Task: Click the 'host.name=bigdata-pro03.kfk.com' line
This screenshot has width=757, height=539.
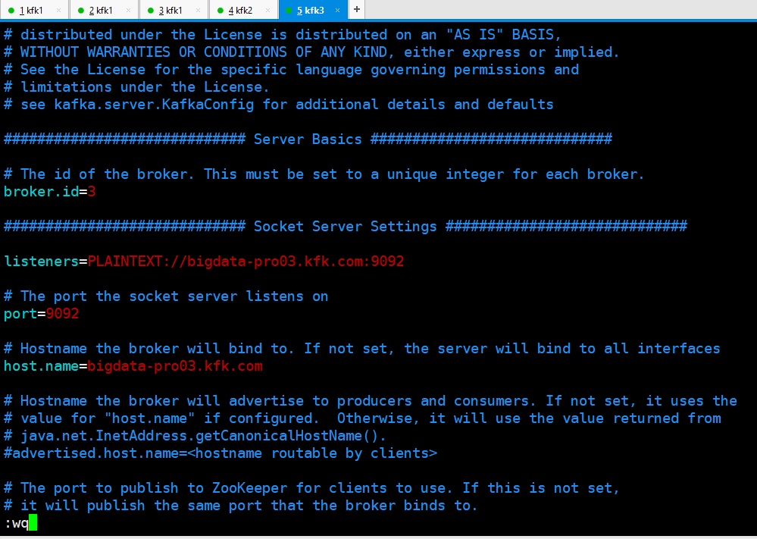Action: tap(133, 366)
